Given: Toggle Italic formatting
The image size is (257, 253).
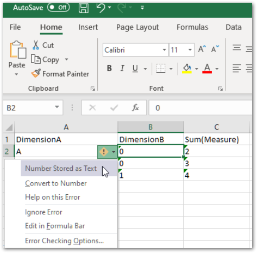Looking at the screenshot, I should (x=122, y=69).
